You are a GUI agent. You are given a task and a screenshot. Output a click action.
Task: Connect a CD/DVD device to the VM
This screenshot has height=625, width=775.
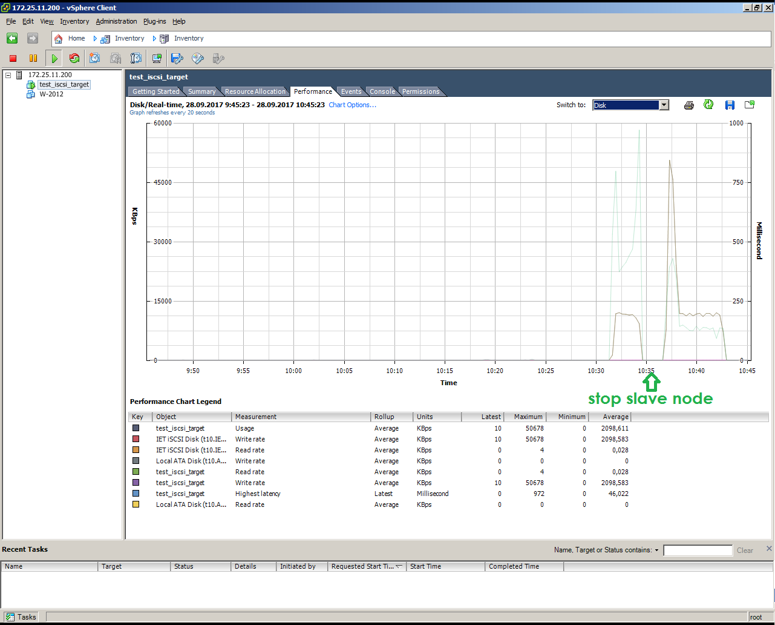coord(197,58)
